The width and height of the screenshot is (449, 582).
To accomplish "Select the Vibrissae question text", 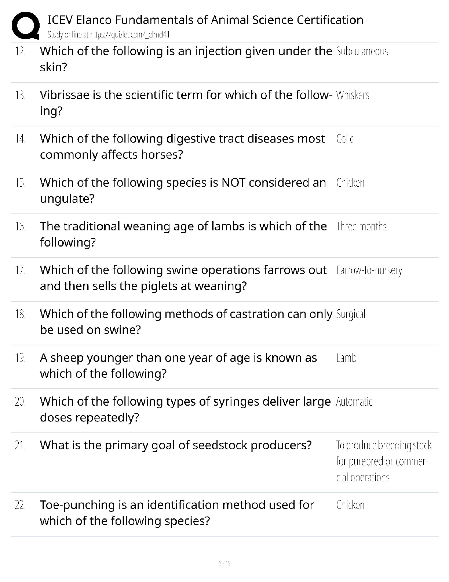I will (186, 103).
